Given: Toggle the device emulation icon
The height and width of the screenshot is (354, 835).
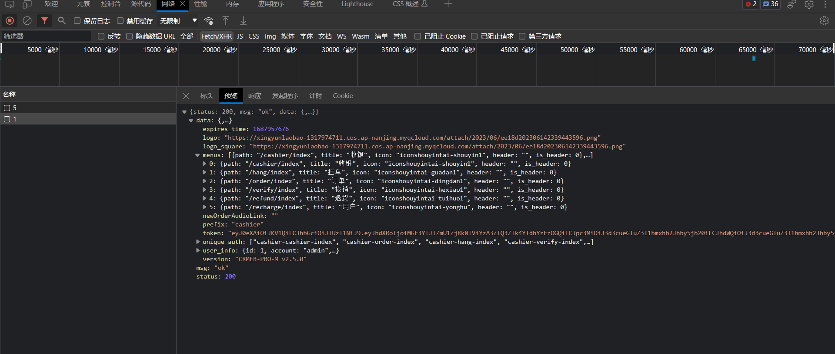Looking at the screenshot, I should click(x=27, y=4).
